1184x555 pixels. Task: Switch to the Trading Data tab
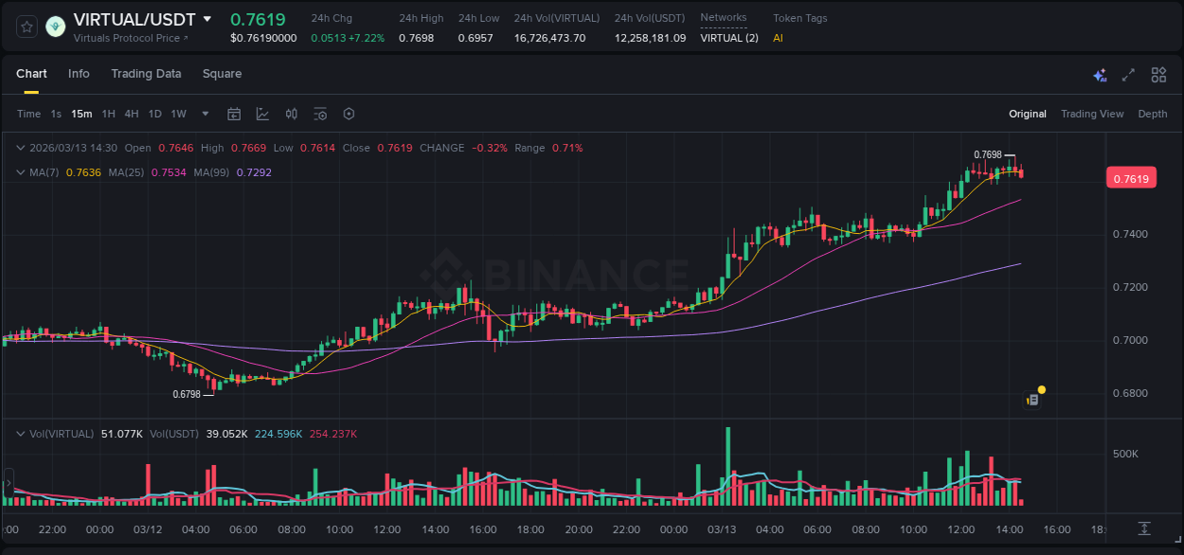pyautogui.click(x=146, y=73)
